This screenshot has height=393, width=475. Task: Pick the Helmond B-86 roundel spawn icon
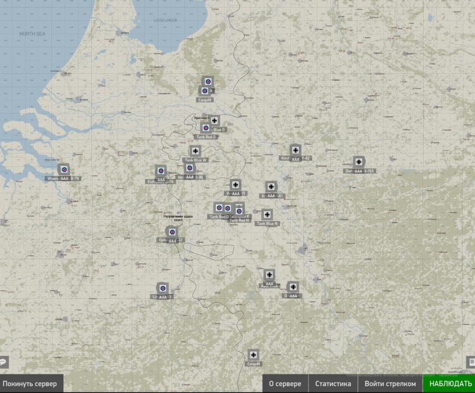pyautogui.click(x=190, y=168)
